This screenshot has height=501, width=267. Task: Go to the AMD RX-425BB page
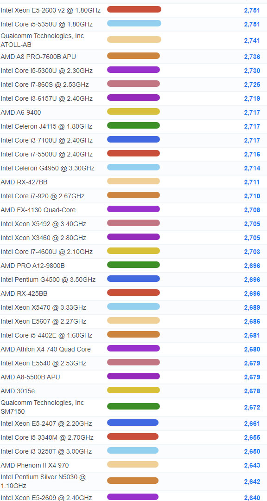point(24,293)
